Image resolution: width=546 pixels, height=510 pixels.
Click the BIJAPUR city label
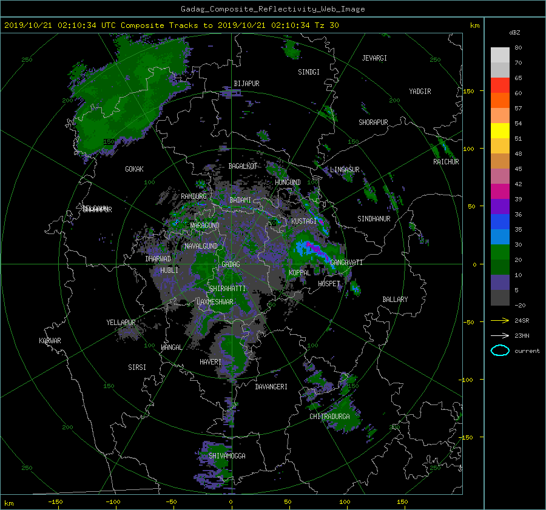[x=246, y=84]
